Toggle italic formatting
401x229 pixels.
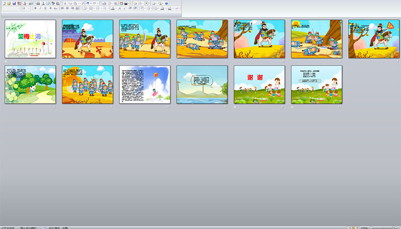[x=41, y=9]
